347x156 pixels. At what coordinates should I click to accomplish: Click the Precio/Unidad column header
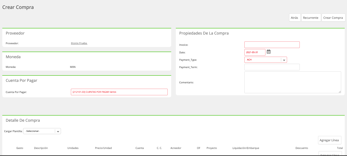(103, 148)
